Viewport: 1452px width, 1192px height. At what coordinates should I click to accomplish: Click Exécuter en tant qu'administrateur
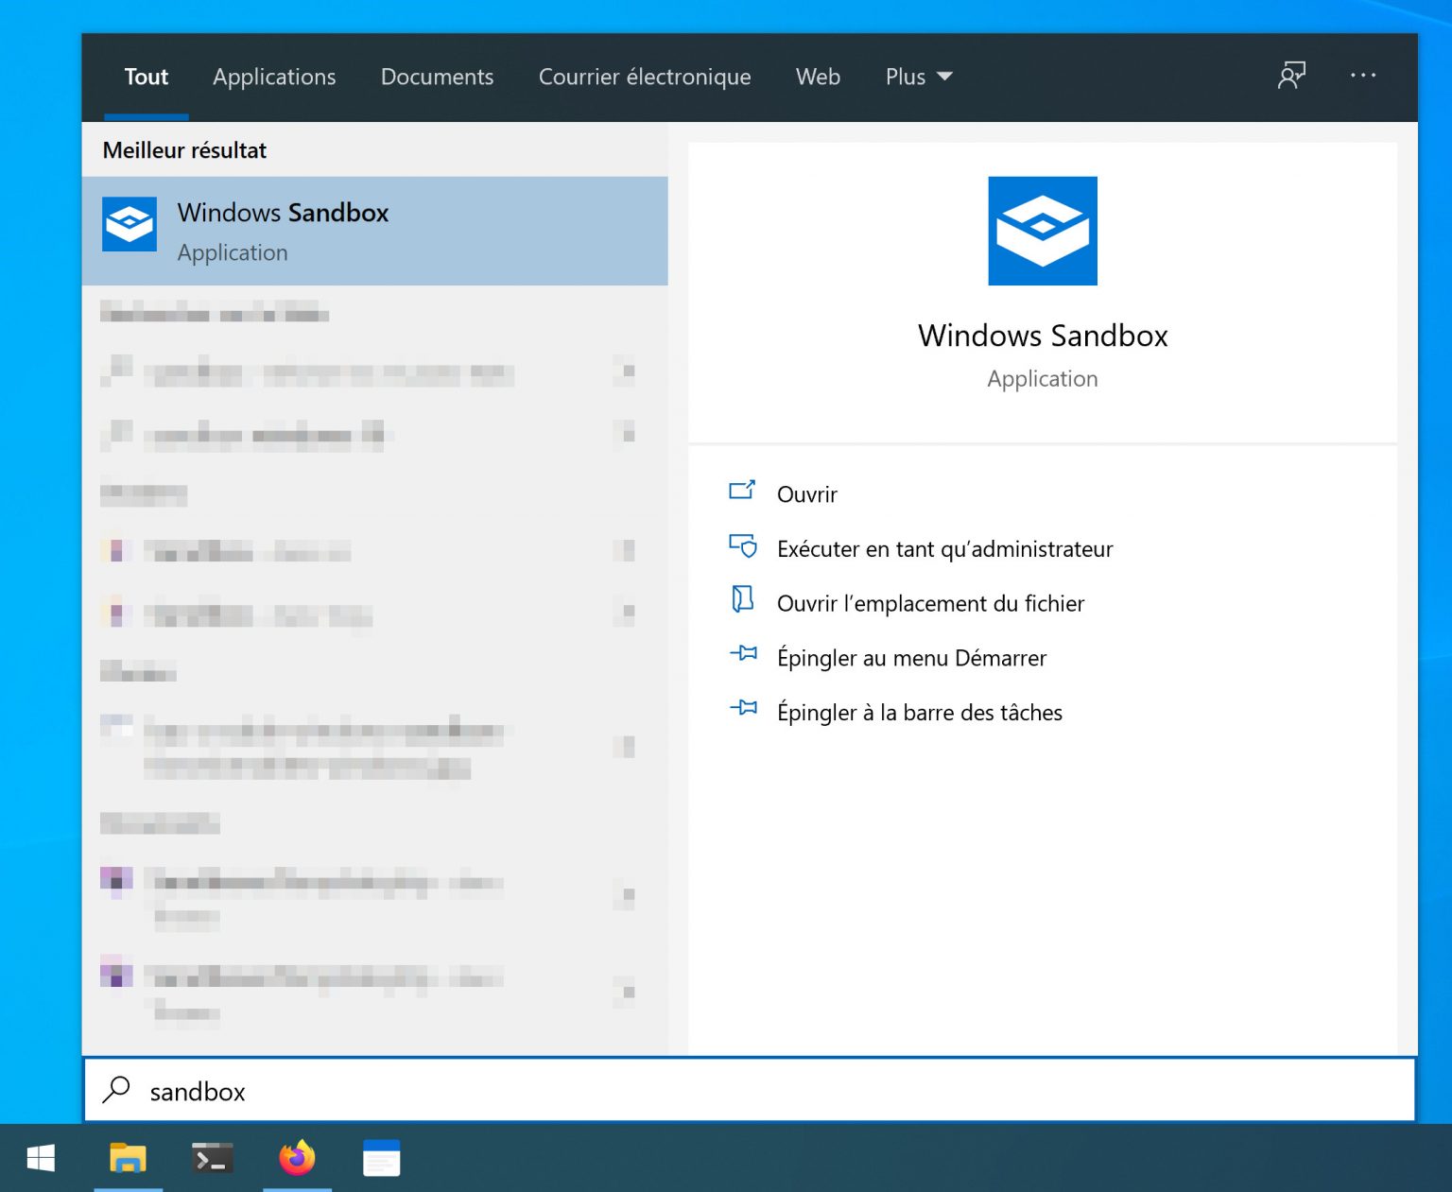coord(945,548)
